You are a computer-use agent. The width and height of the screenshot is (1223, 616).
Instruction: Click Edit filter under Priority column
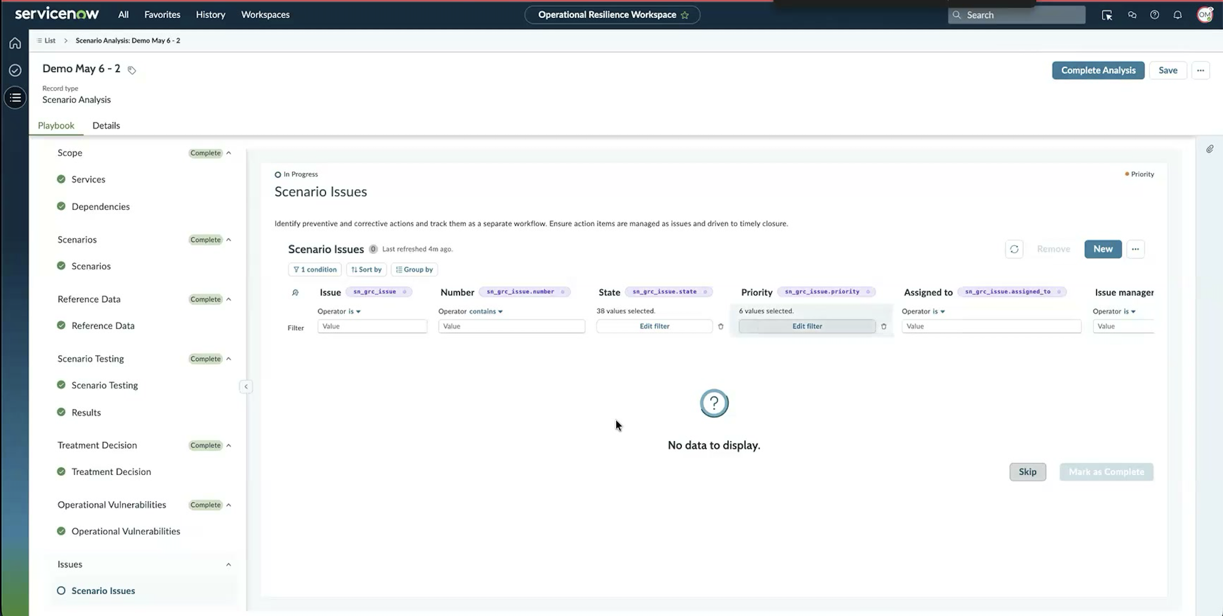click(x=807, y=326)
